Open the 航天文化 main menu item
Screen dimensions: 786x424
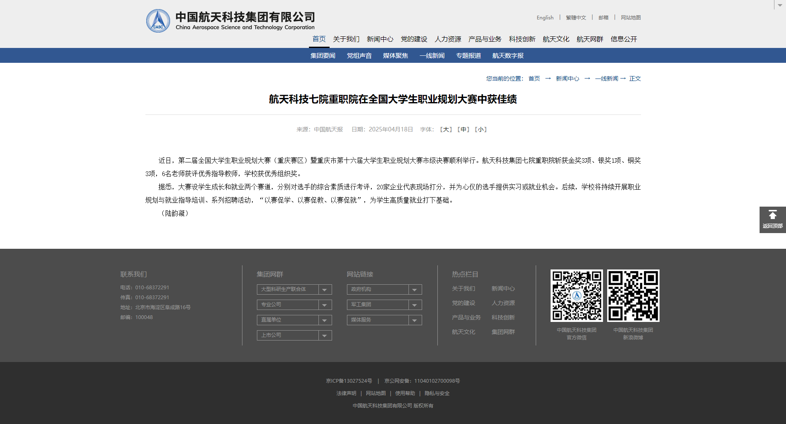(556, 39)
